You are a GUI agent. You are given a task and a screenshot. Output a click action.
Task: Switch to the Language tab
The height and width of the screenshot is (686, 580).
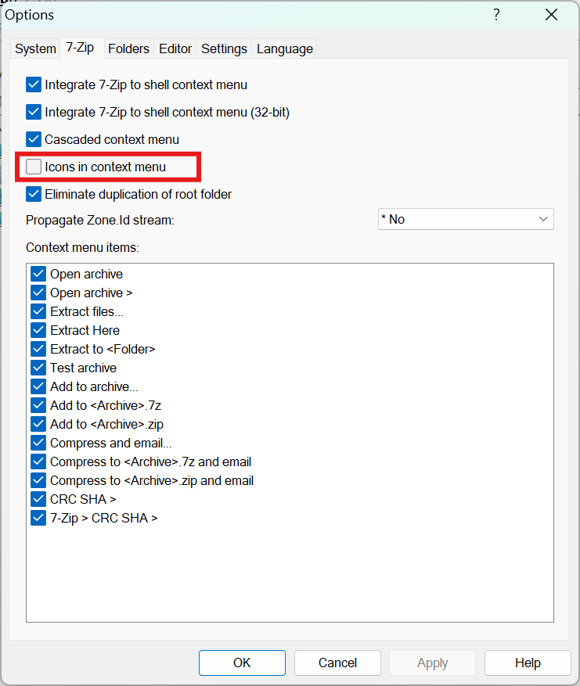pos(285,48)
